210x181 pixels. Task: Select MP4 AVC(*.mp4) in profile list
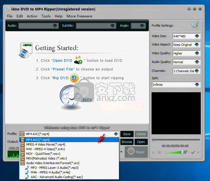69,140
